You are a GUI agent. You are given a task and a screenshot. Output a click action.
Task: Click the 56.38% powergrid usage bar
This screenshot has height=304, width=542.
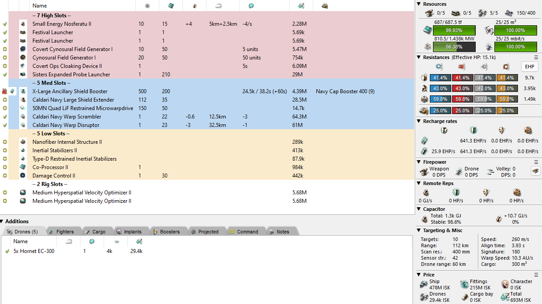[x=454, y=47]
